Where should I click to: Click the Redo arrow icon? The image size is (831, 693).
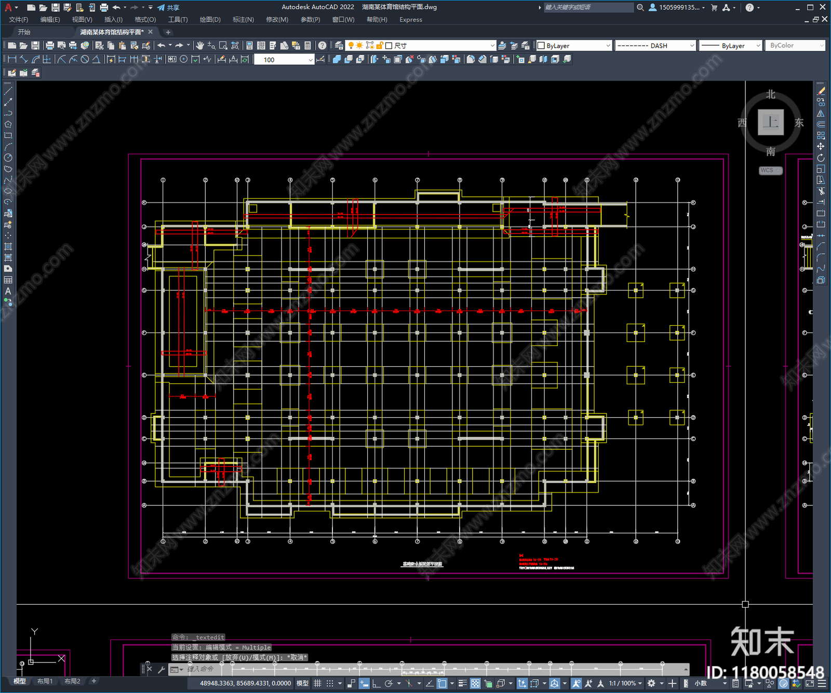click(179, 46)
